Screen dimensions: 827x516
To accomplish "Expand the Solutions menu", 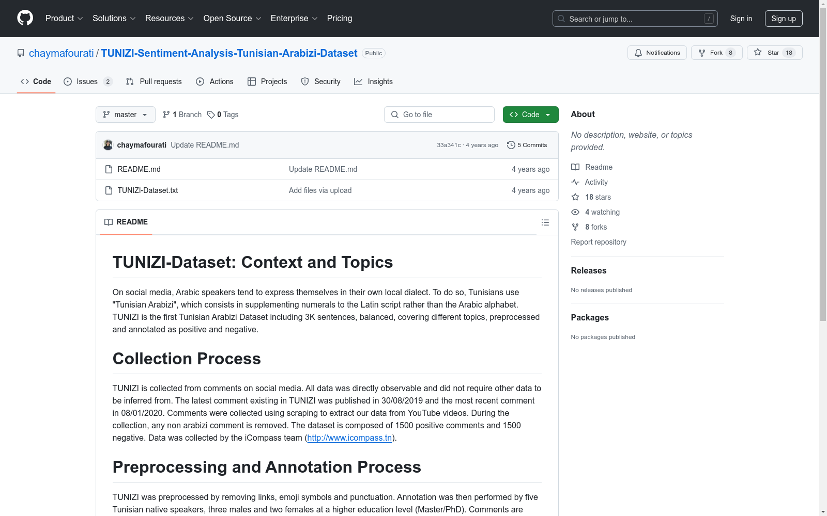I will click(114, 19).
